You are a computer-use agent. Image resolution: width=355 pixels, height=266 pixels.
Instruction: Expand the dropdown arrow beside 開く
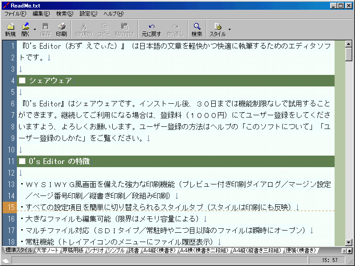click(35, 29)
